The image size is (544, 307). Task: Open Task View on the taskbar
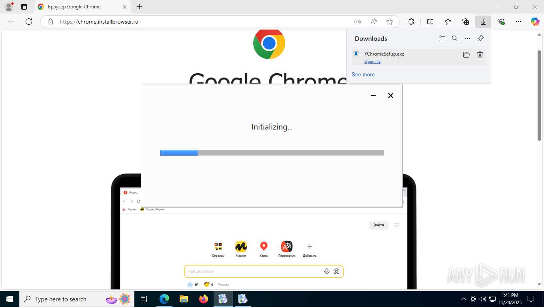(x=144, y=299)
